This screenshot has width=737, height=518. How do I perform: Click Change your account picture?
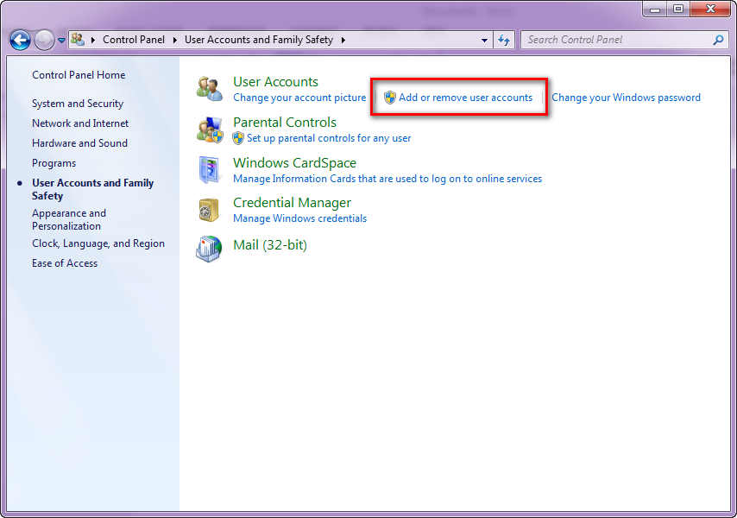299,98
